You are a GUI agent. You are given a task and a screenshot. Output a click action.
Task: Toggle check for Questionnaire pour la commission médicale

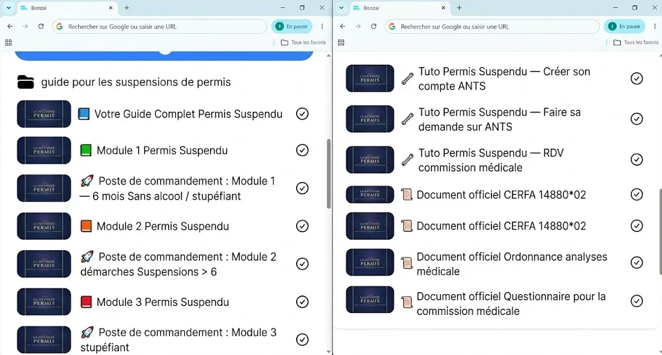(x=636, y=301)
